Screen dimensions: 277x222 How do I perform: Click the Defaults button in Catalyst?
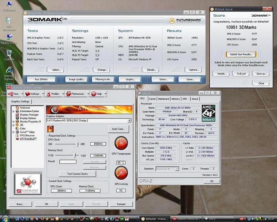121,204
